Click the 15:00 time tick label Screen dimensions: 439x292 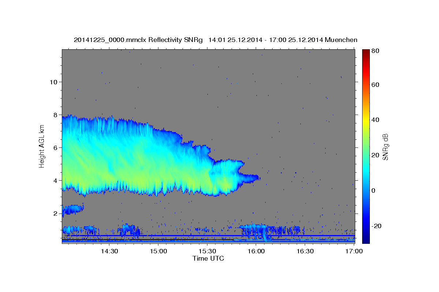click(158, 251)
